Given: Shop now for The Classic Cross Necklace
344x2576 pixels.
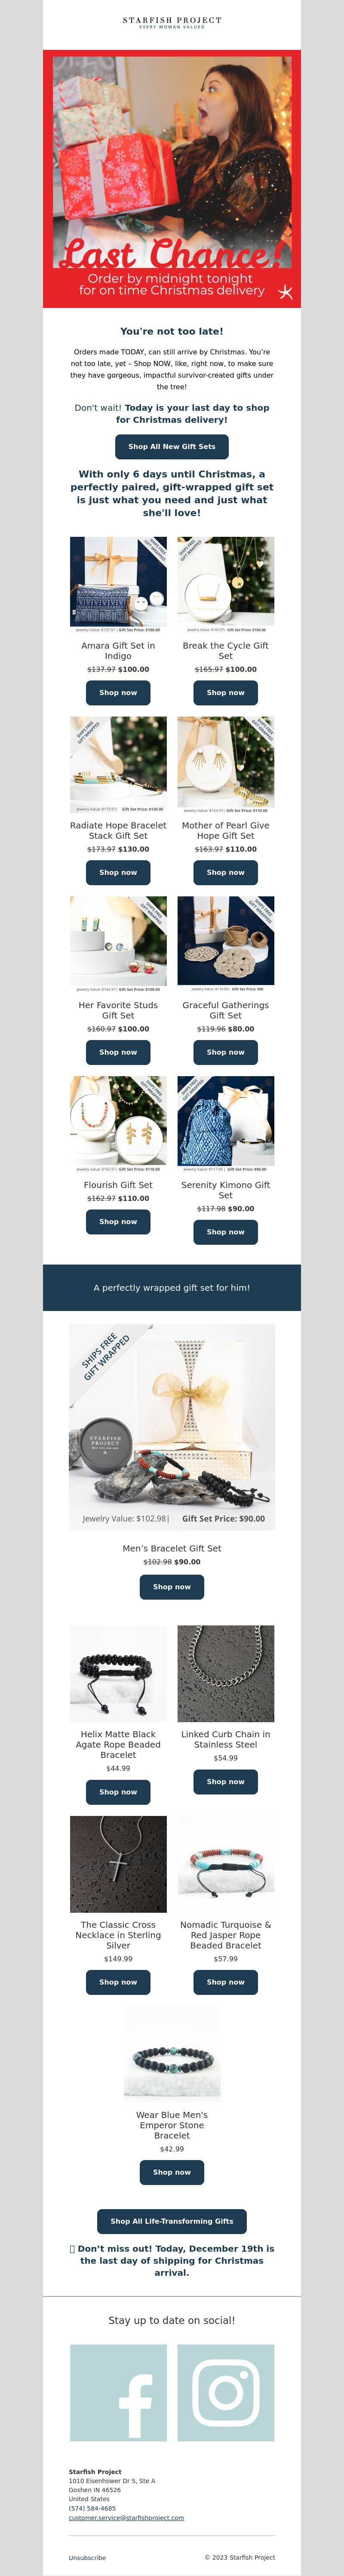Looking at the screenshot, I should pos(118,1982).
